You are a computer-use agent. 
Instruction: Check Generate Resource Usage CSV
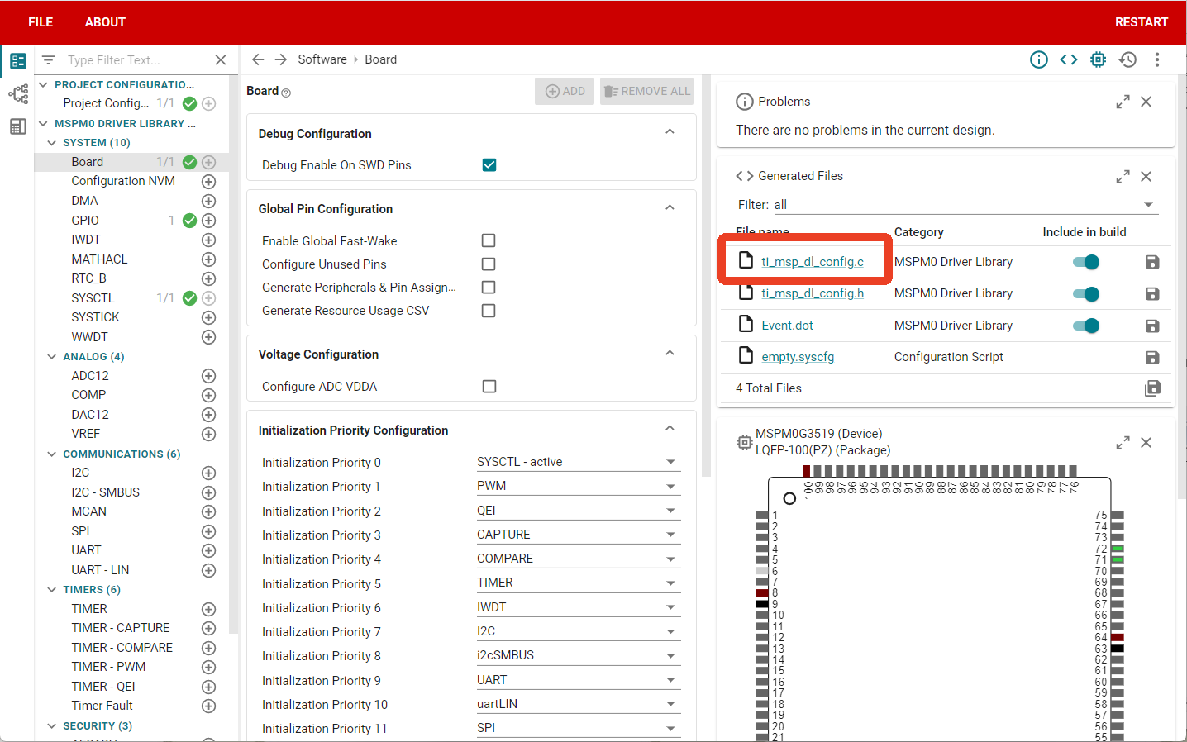coord(489,311)
